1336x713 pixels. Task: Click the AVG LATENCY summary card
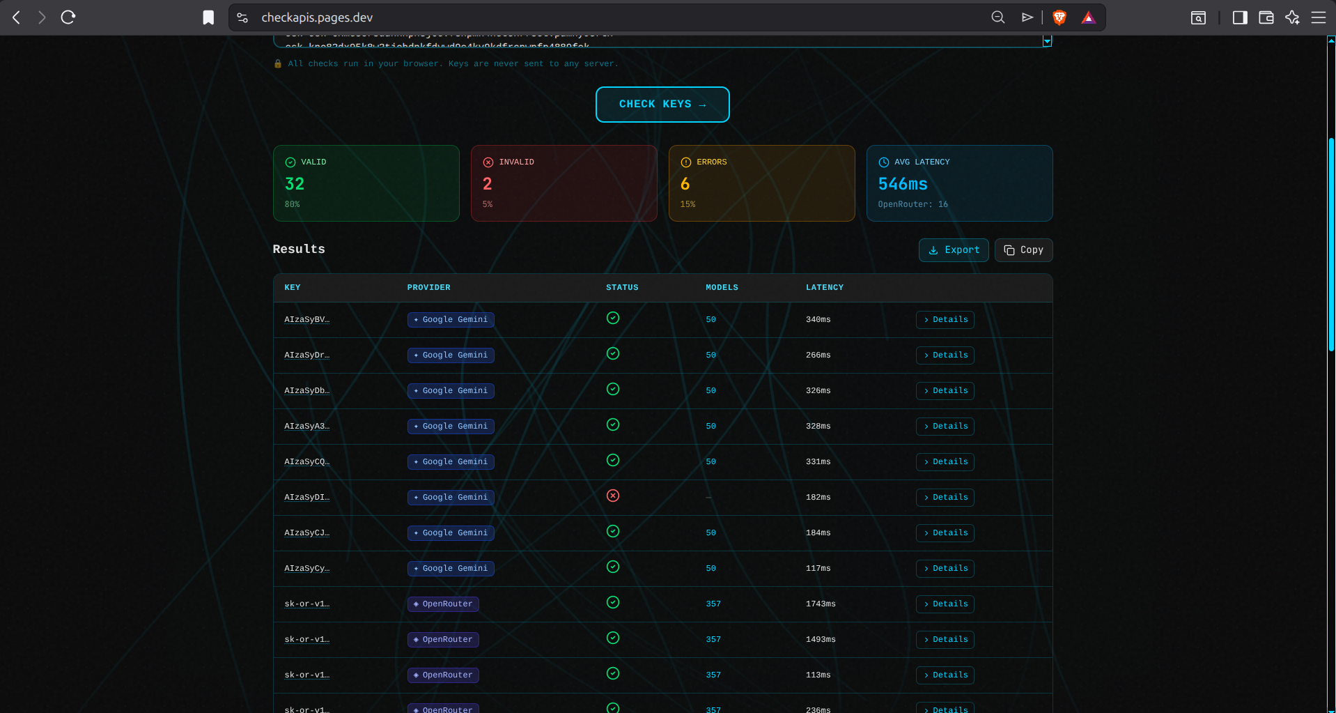tap(960, 183)
